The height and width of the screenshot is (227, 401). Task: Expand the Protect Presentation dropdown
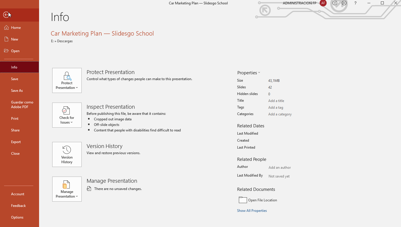click(x=67, y=80)
